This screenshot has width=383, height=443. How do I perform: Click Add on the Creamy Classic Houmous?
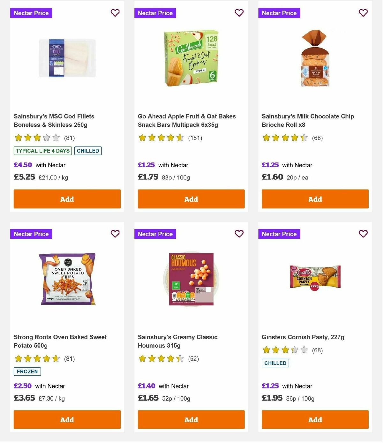click(191, 420)
